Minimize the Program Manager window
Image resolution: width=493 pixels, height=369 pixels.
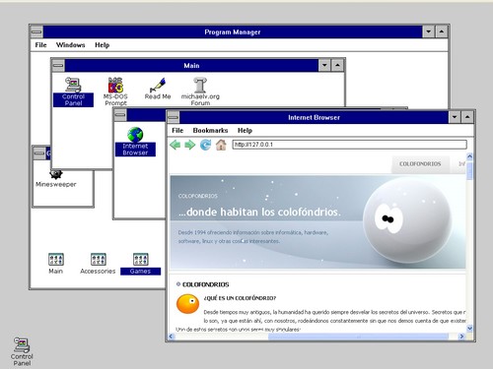(429, 32)
